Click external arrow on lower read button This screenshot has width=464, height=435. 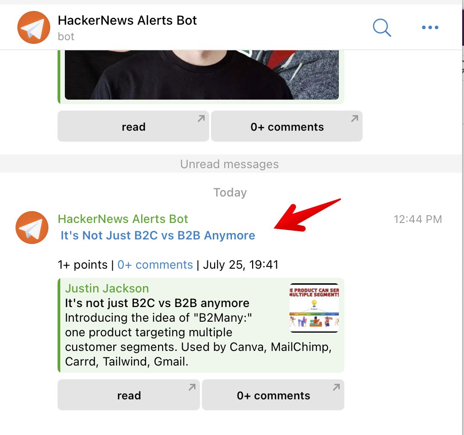click(x=192, y=387)
